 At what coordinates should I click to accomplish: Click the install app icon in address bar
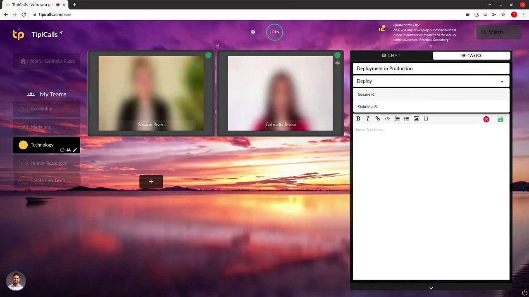tap(477, 14)
